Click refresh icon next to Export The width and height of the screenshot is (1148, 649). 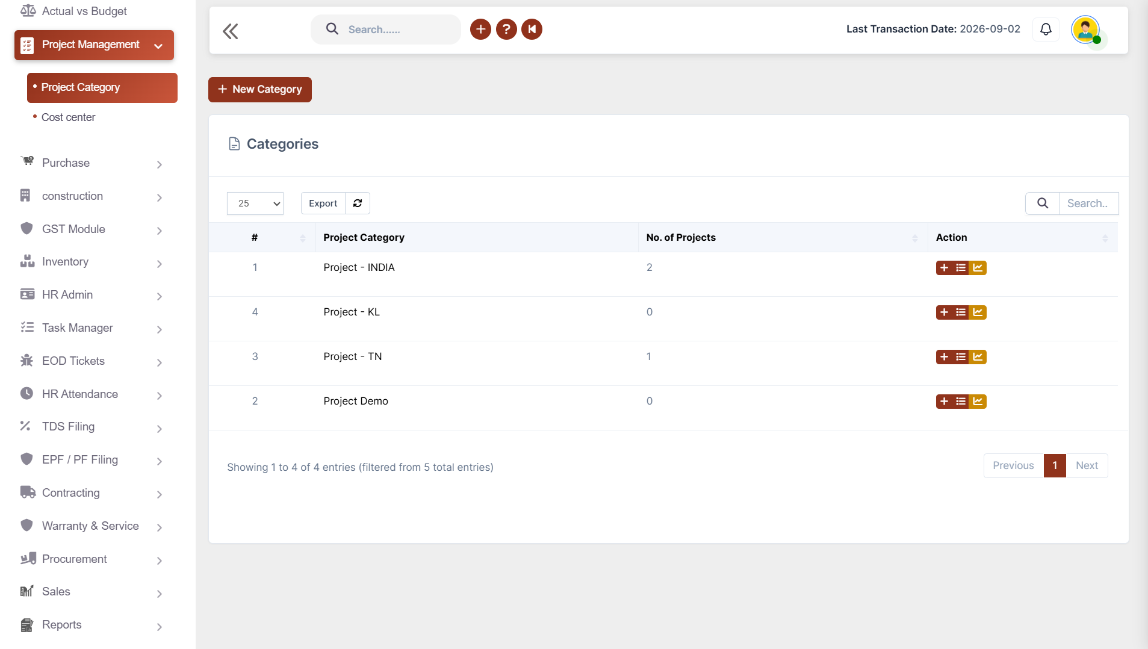click(358, 203)
